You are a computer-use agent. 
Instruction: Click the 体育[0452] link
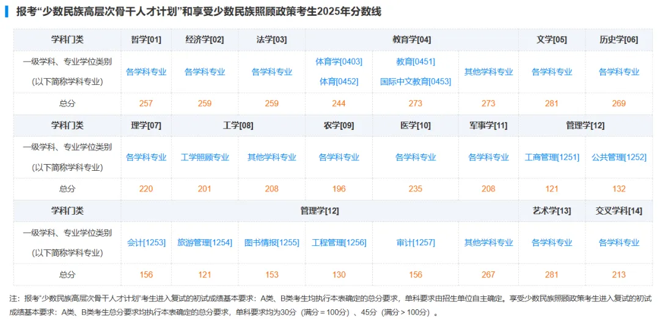pyautogui.click(x=339, y=82)
